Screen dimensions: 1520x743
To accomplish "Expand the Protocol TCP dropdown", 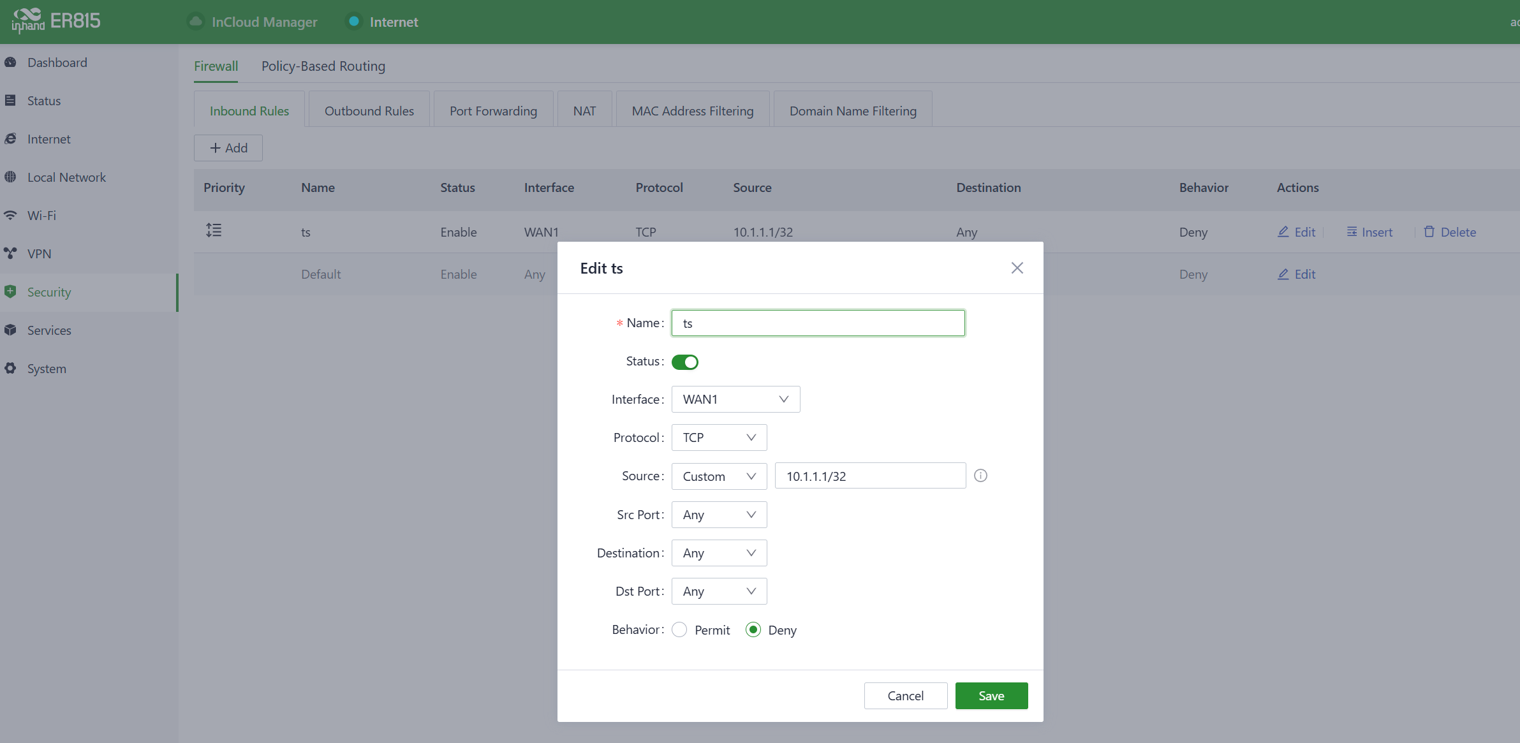I will [x=719, y=438].
